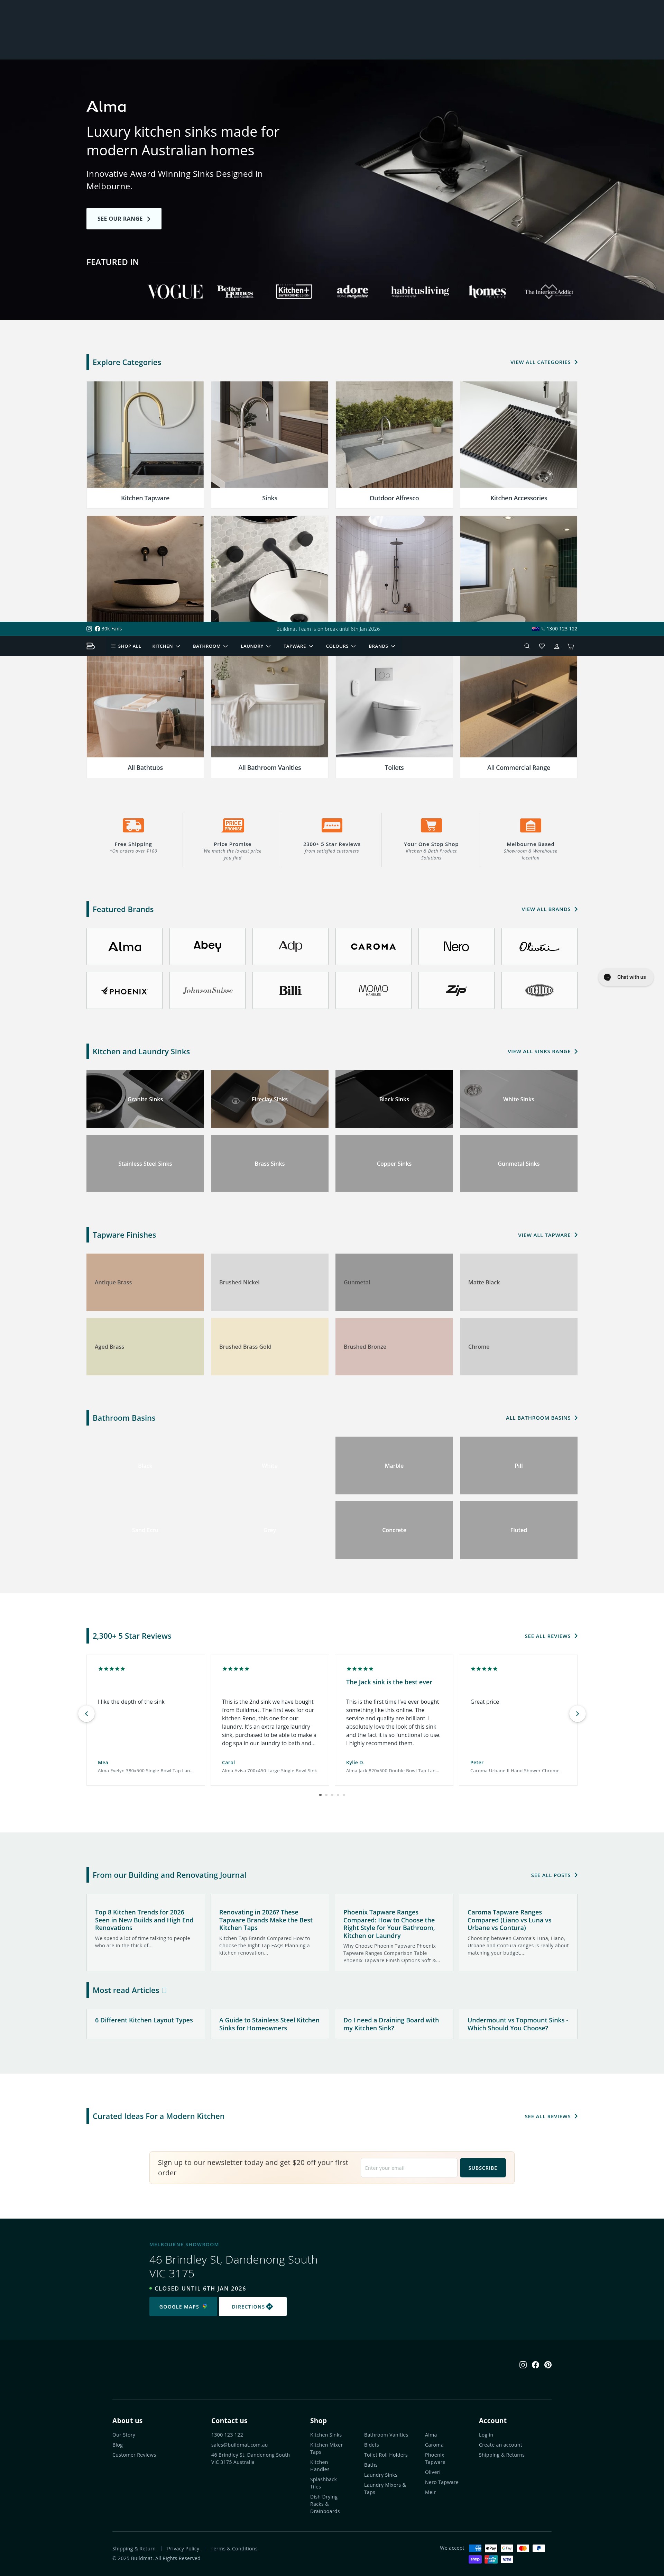The image size is (664, 2576).
Task: Click See All Posts link
Action: [x=554, y=1875]
